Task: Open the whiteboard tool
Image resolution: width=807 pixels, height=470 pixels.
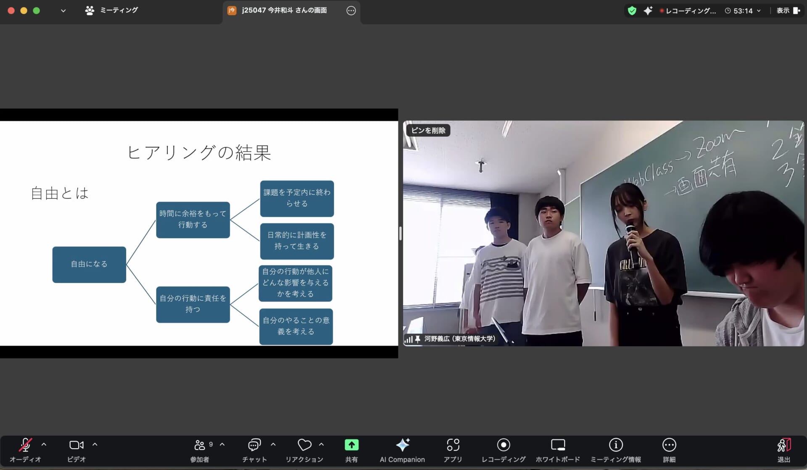Action: 558,445
